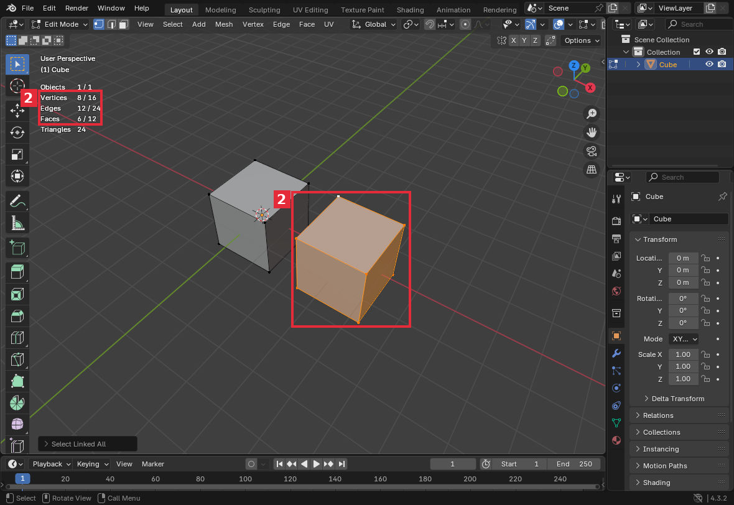Switch to vertex select mode
Viewport: 734px width, 505px height.
(99, 24)
